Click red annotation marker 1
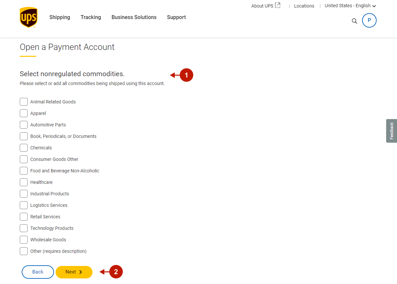The width and height of the screenshot is (397, 284). click(186, 75)
